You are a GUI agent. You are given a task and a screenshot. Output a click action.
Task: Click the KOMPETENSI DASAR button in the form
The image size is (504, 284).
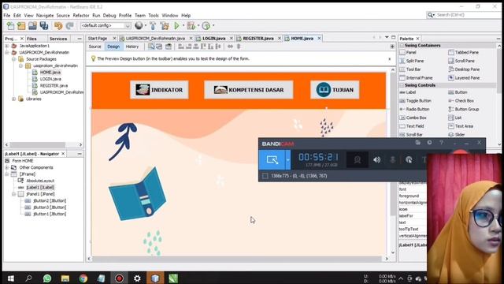click(x=249, y=90)
